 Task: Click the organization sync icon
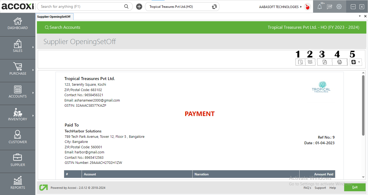(x=214, y=7)
